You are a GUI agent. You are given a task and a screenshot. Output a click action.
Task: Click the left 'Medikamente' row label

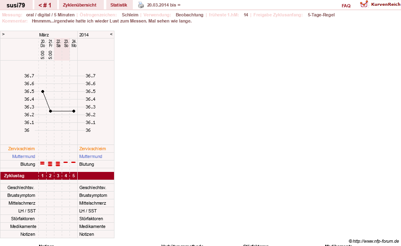[x=23, y=226]
